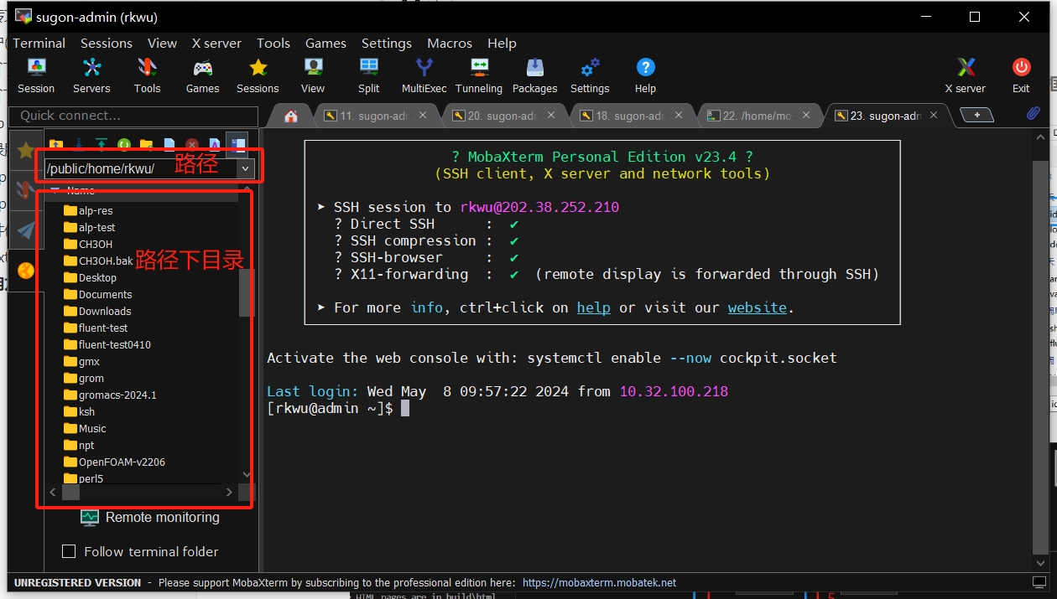Select the gromacs-2024.1 folder
This screenshot has height=599, width=1057.
pyautogui.click(x=110, y=395)
